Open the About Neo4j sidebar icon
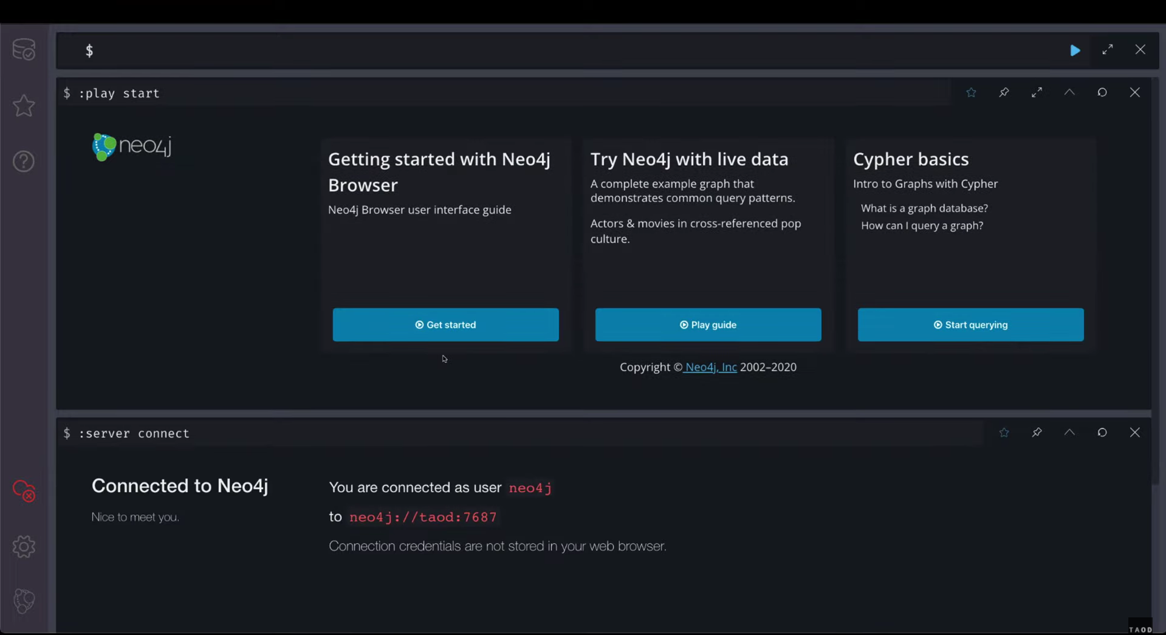Image resolution: width=1166 pixels, height=635 pixels. tap(24, 602)
